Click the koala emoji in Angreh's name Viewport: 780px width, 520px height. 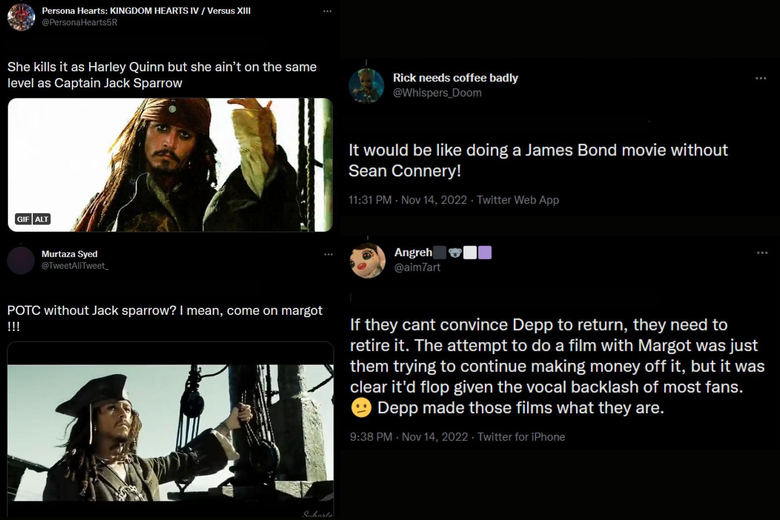455,253
